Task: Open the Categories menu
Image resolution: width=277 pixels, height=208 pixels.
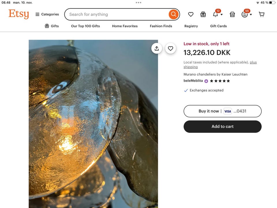Action: 47,14
